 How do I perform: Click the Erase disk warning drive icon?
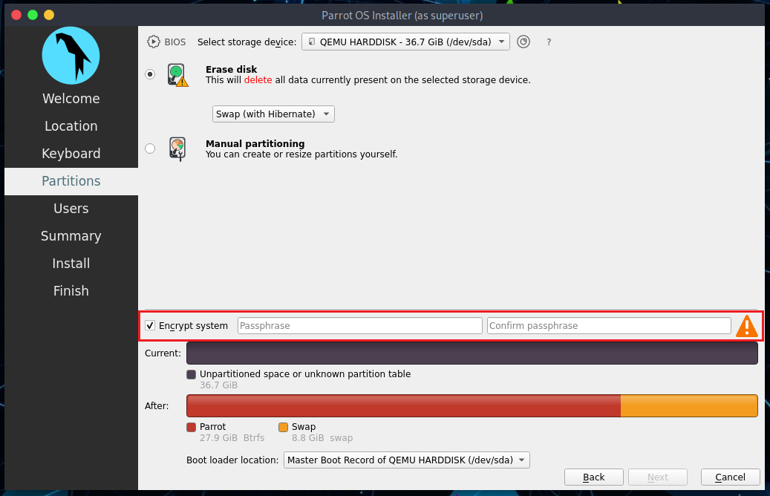(177, 75)
